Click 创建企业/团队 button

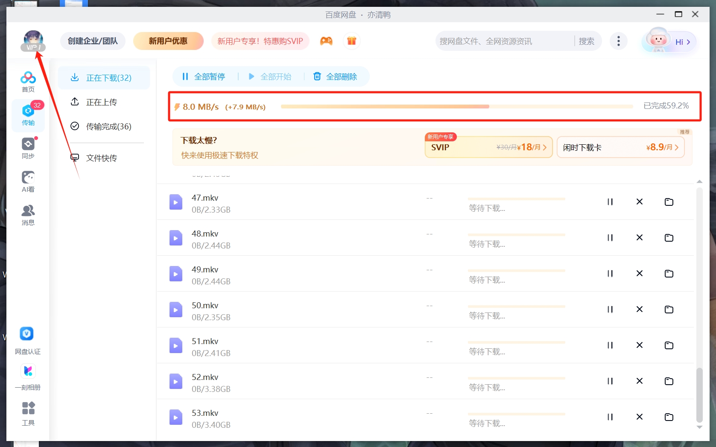pos(93,41)
